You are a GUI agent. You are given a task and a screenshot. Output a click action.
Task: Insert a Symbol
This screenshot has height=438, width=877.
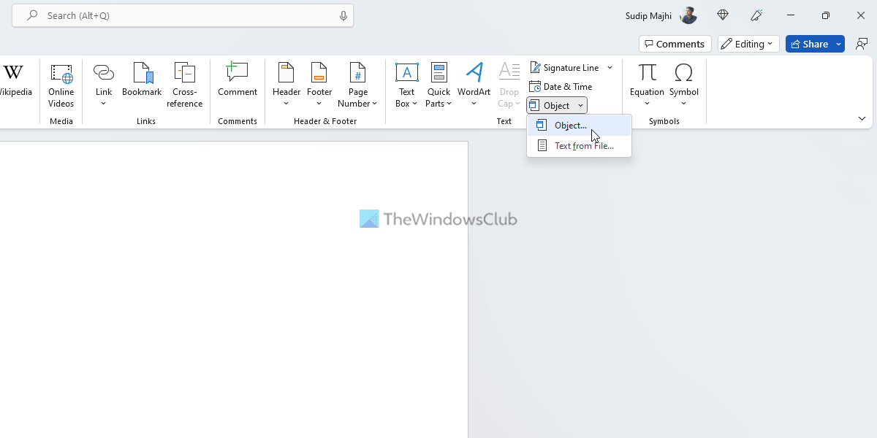pos(684,80)
